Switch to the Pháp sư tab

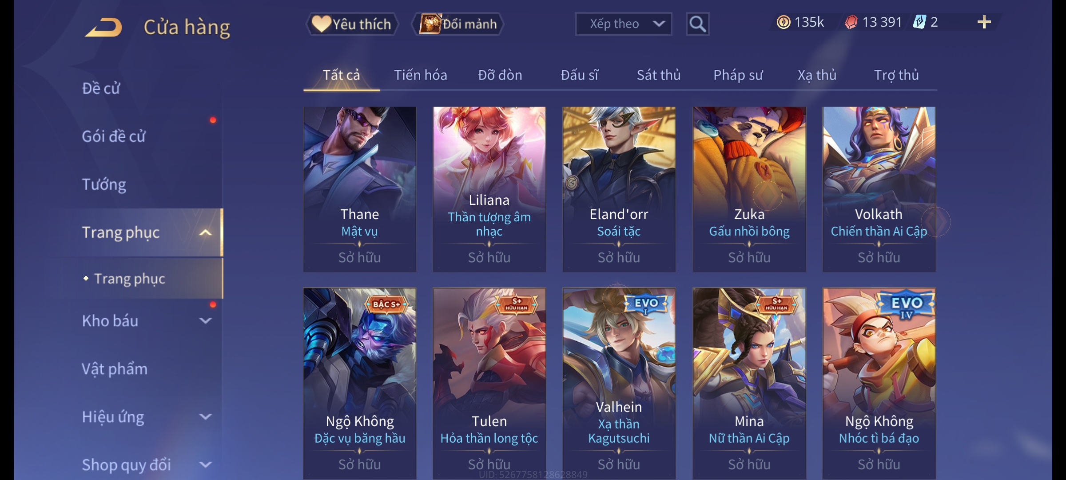tap(738, 75)
